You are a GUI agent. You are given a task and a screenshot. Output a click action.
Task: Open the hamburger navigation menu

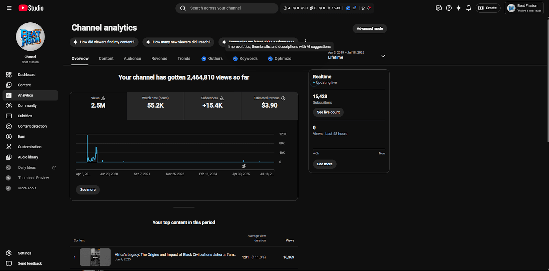pyautogui.click(x=9, y=8)
